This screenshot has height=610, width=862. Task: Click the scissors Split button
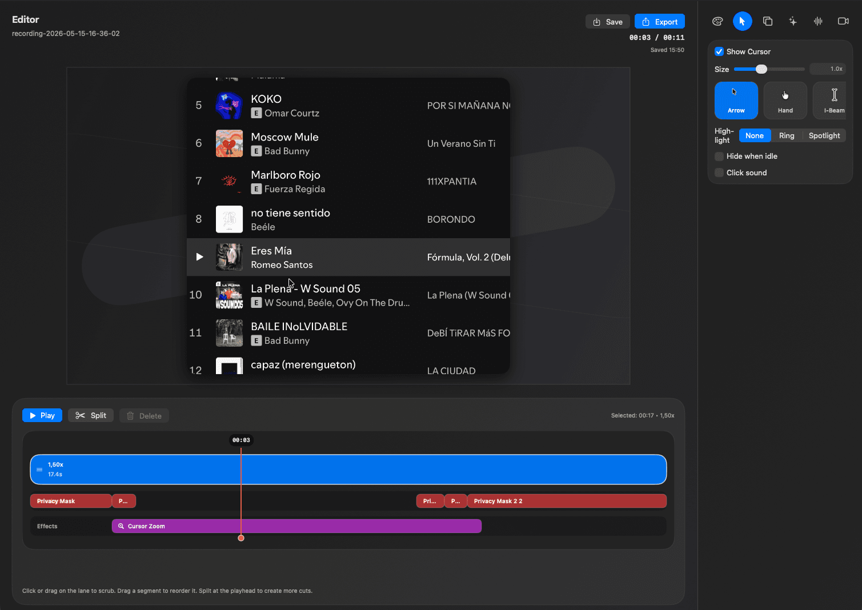pyautogui.click(x=91, y=415)
